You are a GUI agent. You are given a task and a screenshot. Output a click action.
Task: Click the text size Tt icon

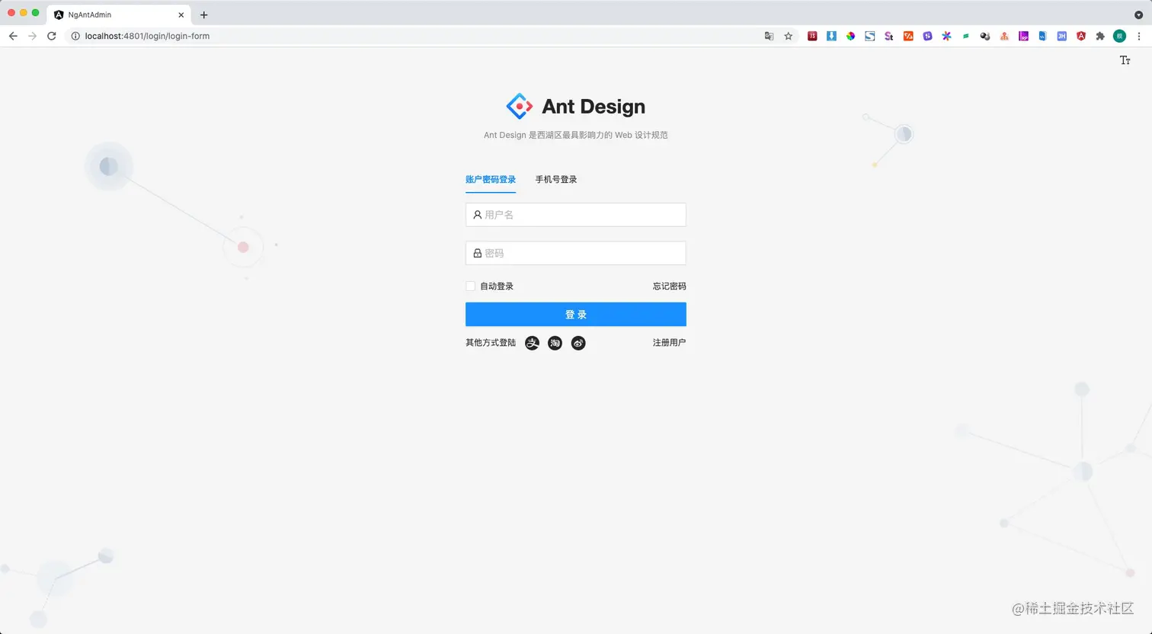[1125, 60]
